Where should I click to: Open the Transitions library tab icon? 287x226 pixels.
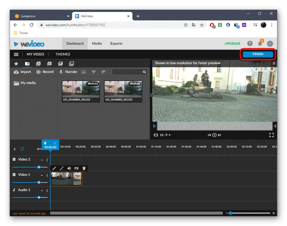(60, 64)
